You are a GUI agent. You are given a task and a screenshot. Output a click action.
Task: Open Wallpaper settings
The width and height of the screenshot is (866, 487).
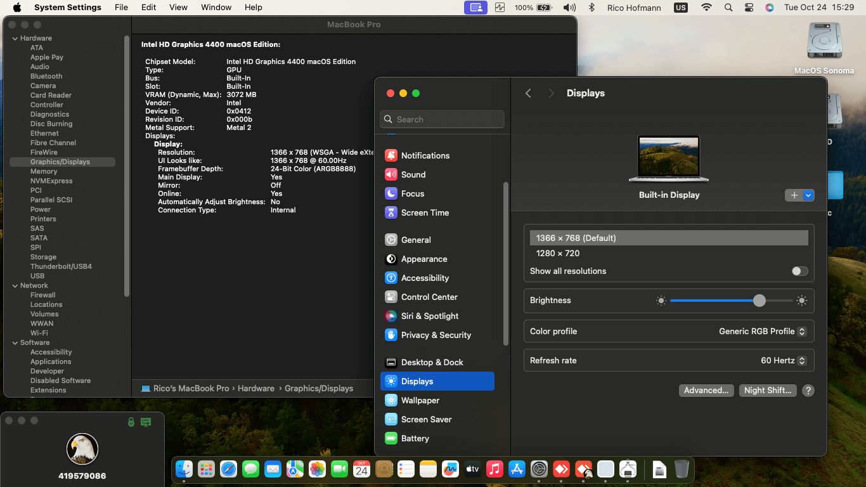420,400
